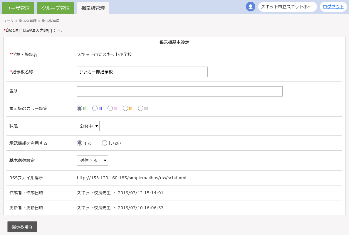Open the 掲示板管理 tab

click(x=93, y=8)
